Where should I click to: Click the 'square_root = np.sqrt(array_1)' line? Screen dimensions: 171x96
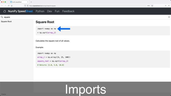pyautogui.click(x=53, y=61)
